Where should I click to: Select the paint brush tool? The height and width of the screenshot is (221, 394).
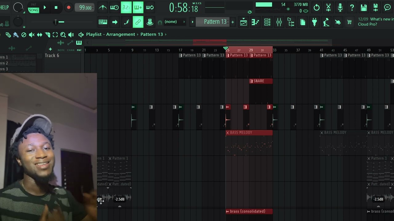coord(16,35)
